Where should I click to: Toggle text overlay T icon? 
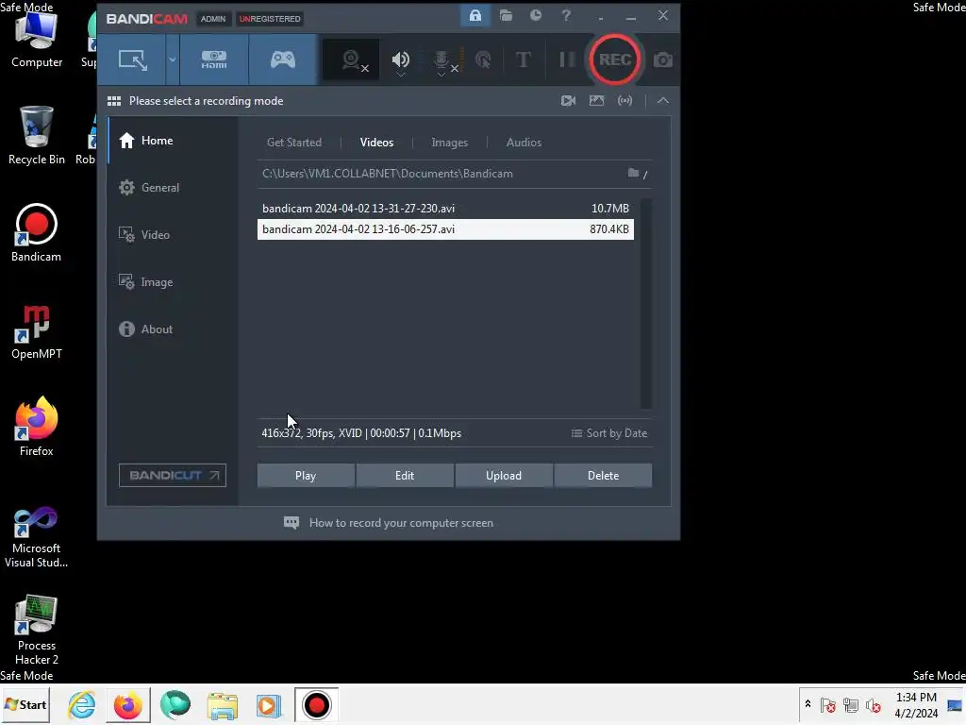(x=523, y=59)
